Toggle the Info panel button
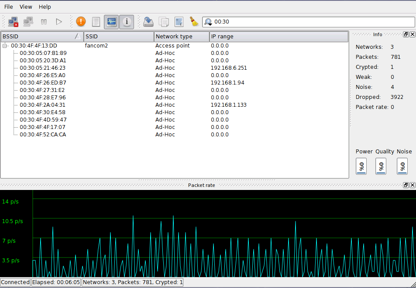Screen dimensions: 416x288 [127, 22]
